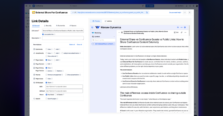This screenshot has height=116, width=223.
Task: Uncheck the Page History View checkbox
Action: (46, 68)
